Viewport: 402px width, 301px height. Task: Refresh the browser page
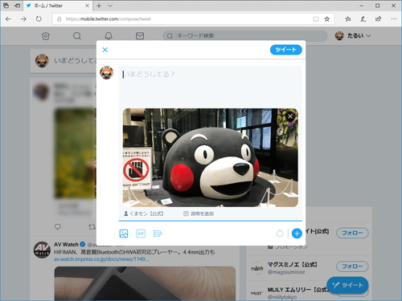(39, 19)
